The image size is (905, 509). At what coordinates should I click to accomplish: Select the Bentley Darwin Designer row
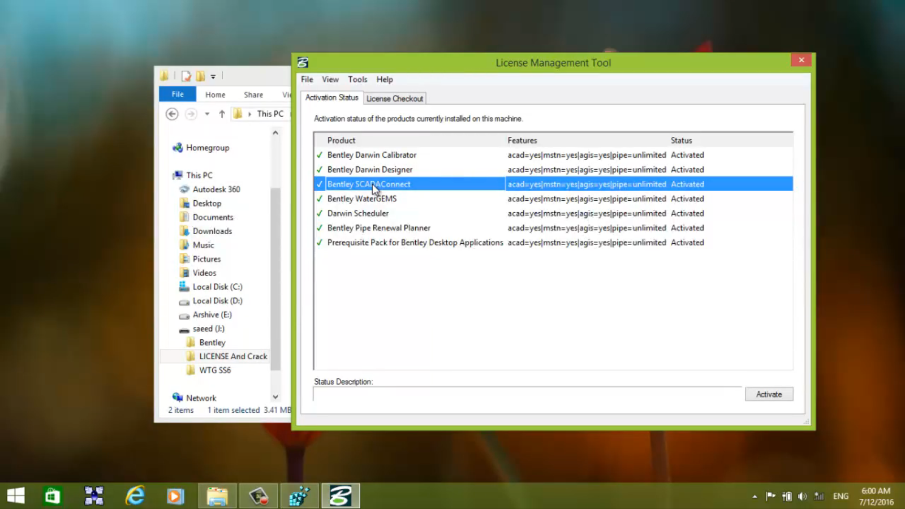click(553, 170)
